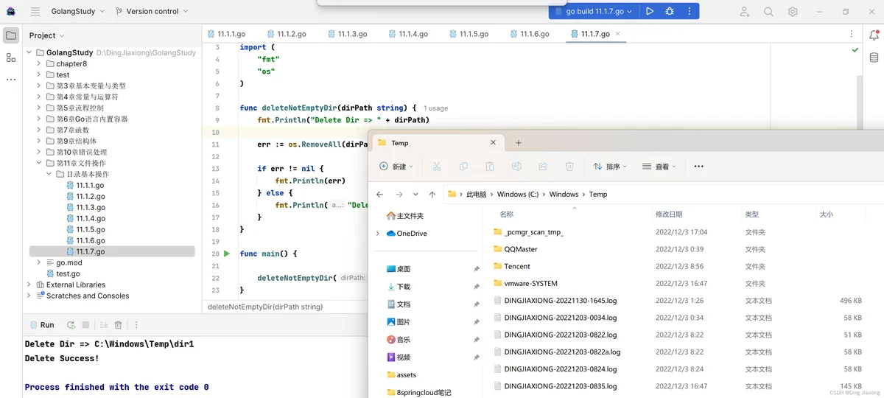The width and height of the screenshot is (884, 398).
Task: Open IDE settings gear icon
Action: (793, 12)
